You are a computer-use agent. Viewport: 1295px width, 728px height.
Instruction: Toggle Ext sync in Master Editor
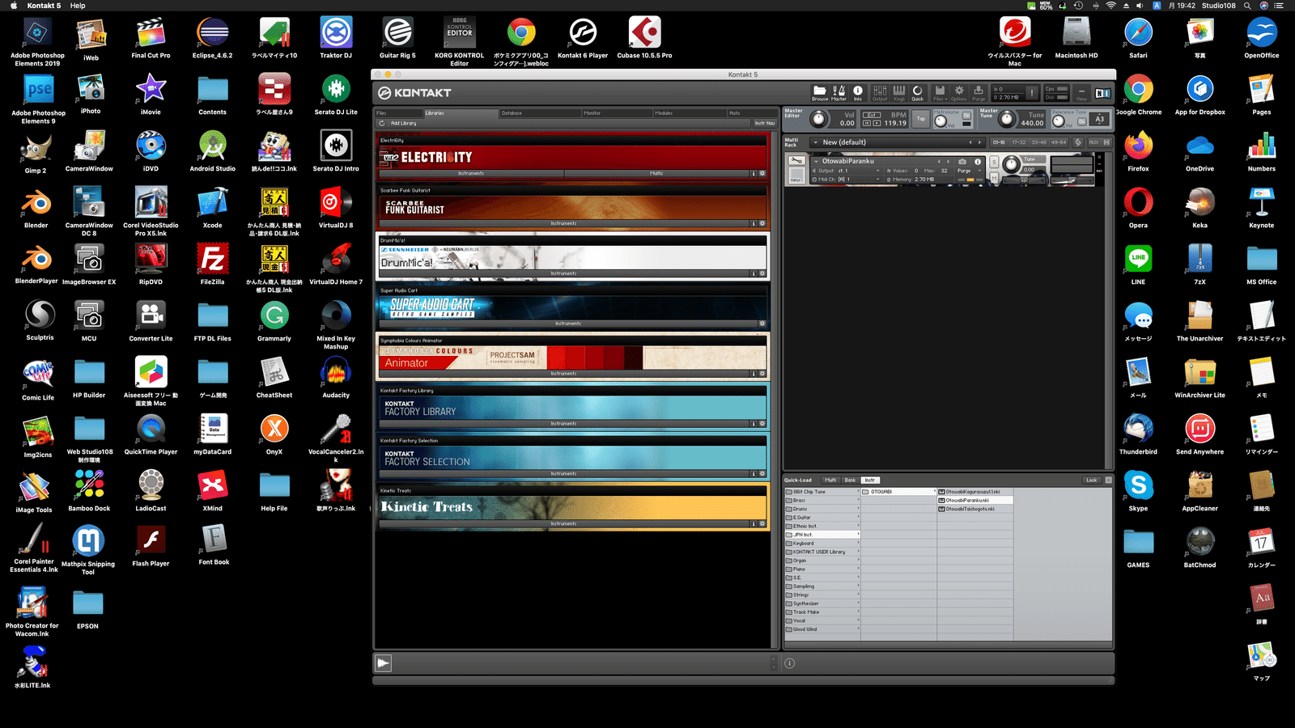(x=872, y=115)
